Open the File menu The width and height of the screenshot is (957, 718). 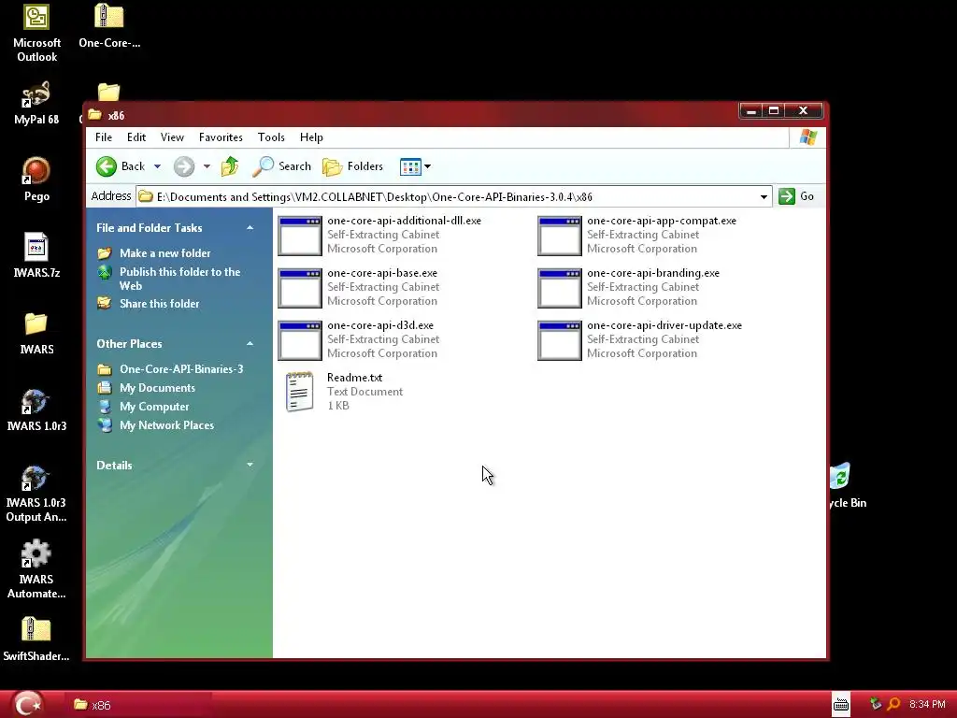[x=104, y=137]
